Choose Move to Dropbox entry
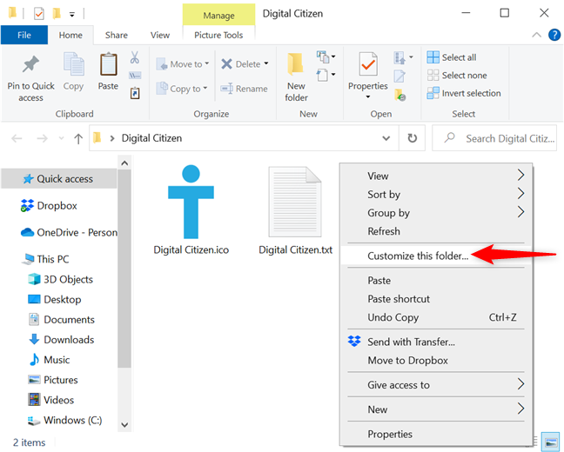This screenshot has height=452, width=564. 435,361
